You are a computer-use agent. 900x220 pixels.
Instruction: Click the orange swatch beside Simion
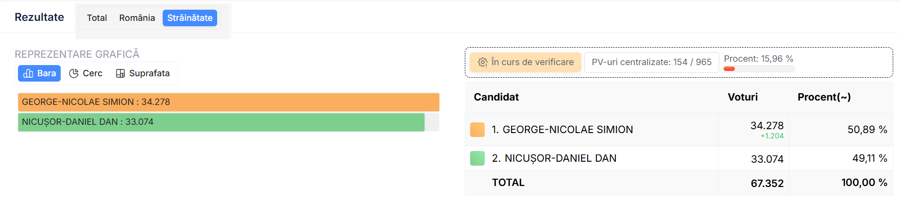click(x=477, y=130)
